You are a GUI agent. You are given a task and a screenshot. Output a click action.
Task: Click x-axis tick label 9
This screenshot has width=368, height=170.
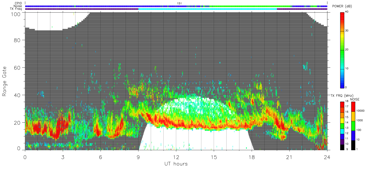(138, 157)
